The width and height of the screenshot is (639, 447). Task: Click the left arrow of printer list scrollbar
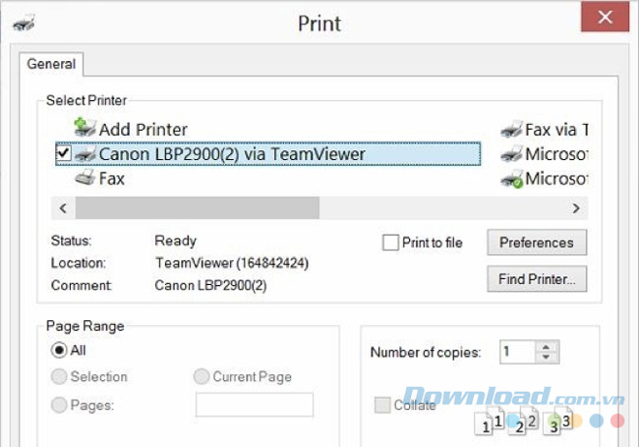coord(63,208)
